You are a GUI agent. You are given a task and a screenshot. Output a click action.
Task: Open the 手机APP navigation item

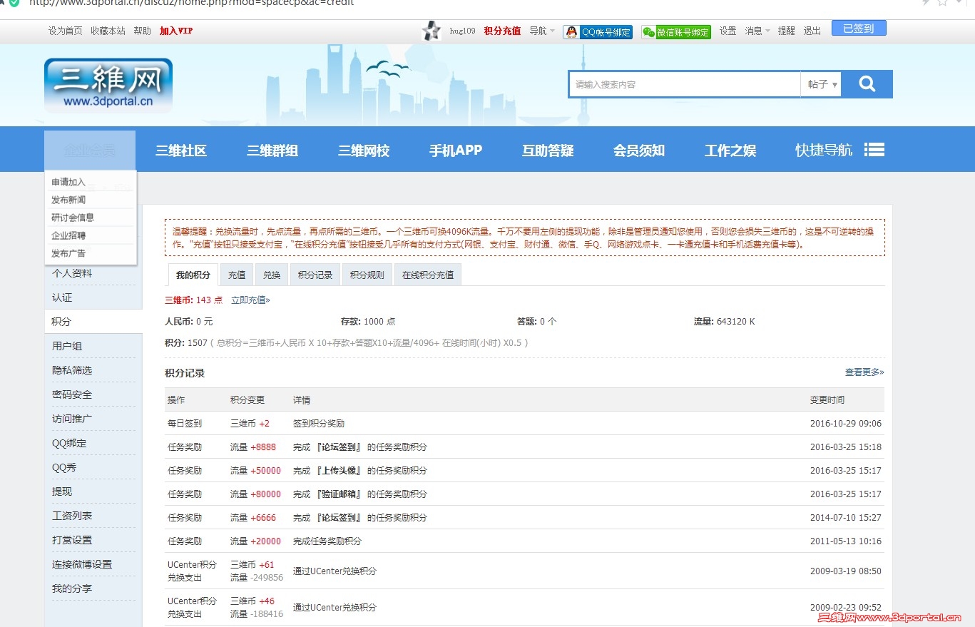pyautogui.click(x=456, y=151)
